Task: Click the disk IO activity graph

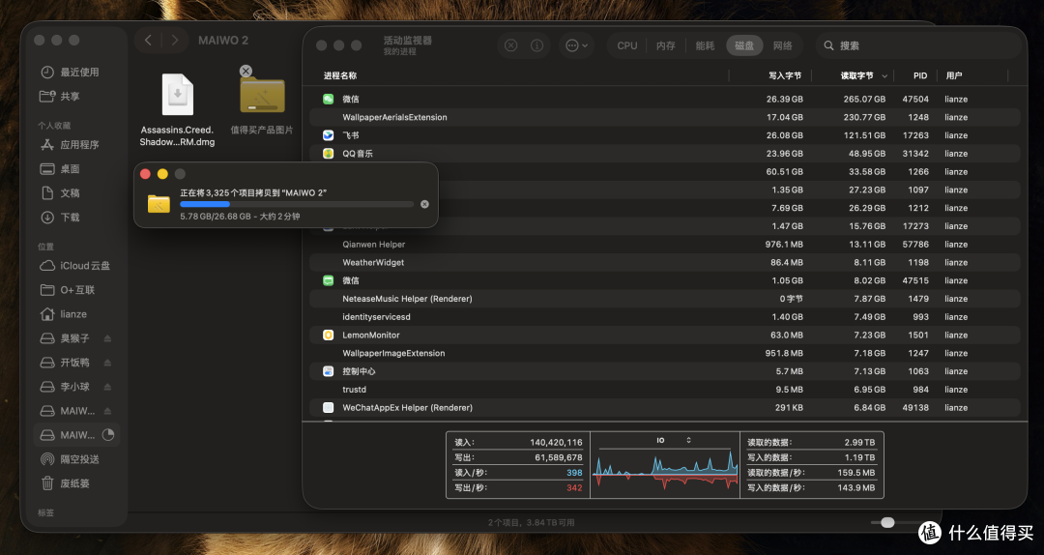Action: tap(665, 473)
